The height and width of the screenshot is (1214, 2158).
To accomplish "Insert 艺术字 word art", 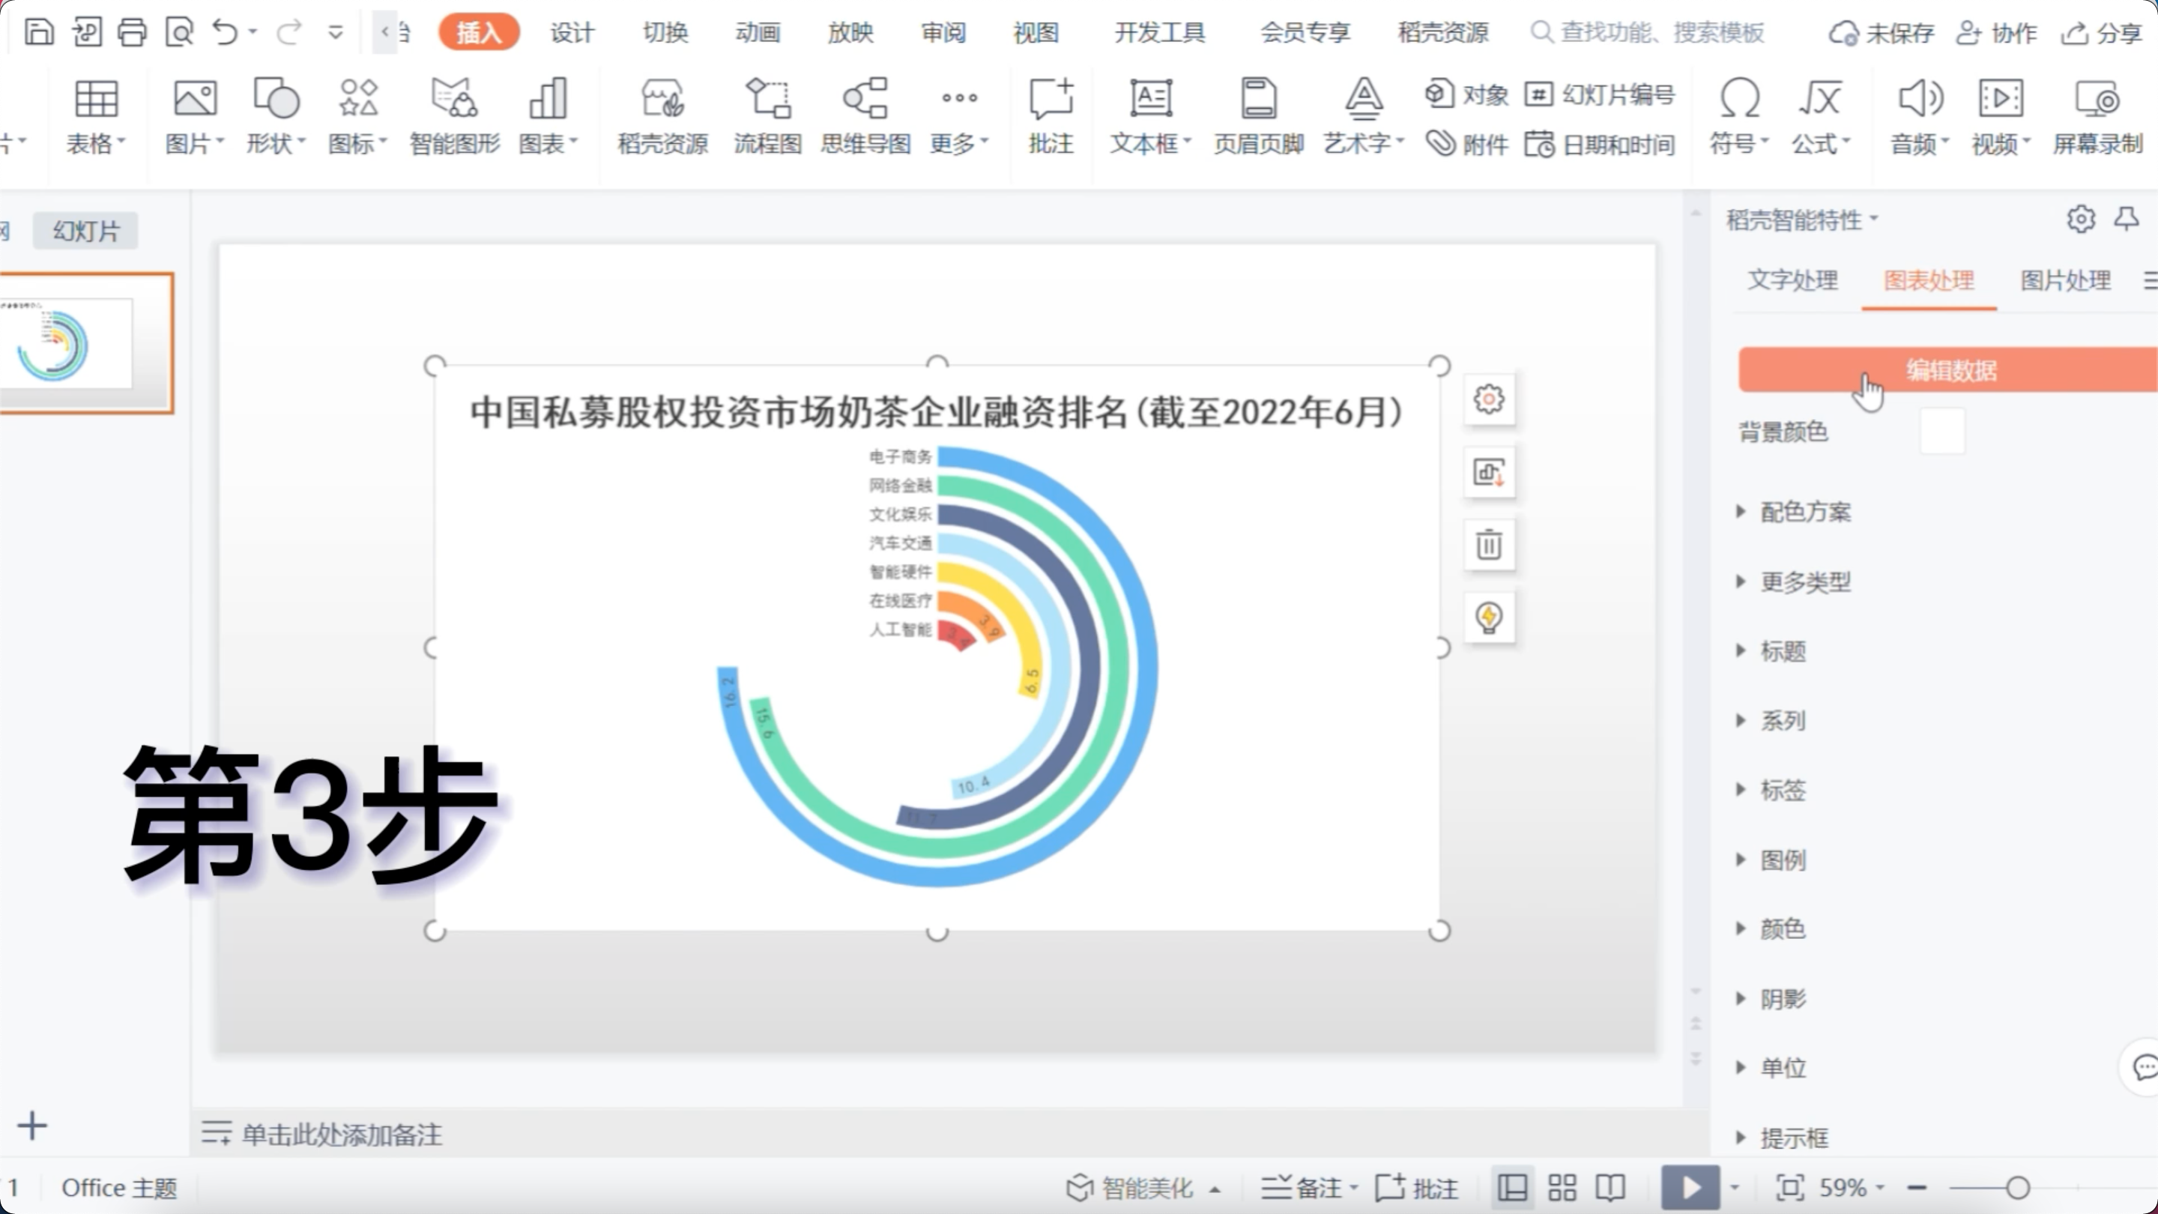I will point(1364,118).
